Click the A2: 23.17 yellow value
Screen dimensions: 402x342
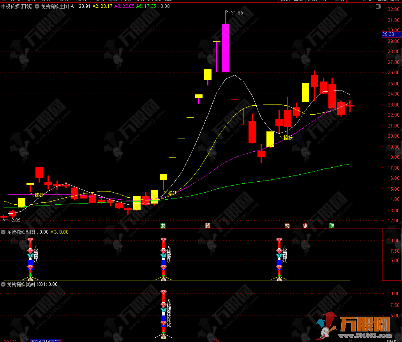(102, 6)
